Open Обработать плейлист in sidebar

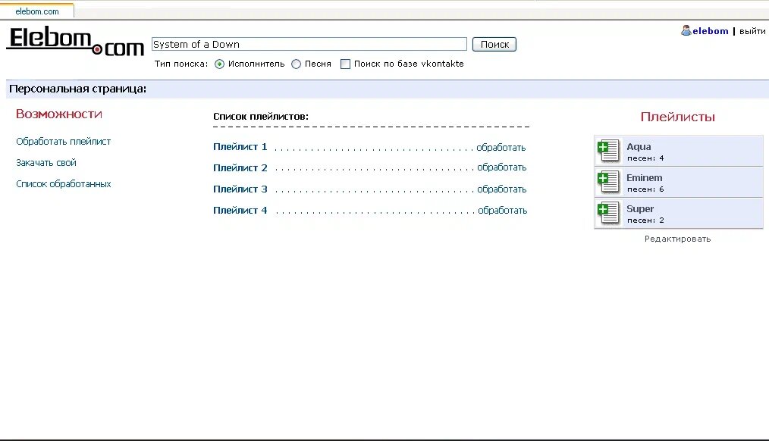pyautogui.click(x=63, y=141)
